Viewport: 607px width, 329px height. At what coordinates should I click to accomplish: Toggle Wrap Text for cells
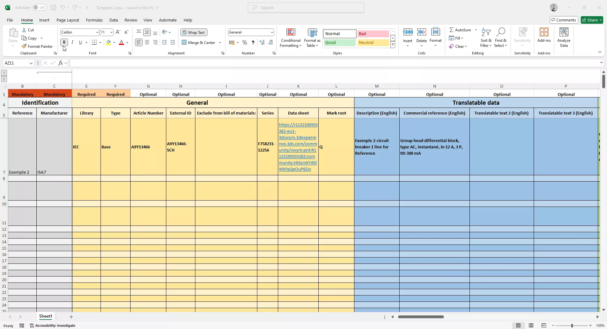click(193, 32)
